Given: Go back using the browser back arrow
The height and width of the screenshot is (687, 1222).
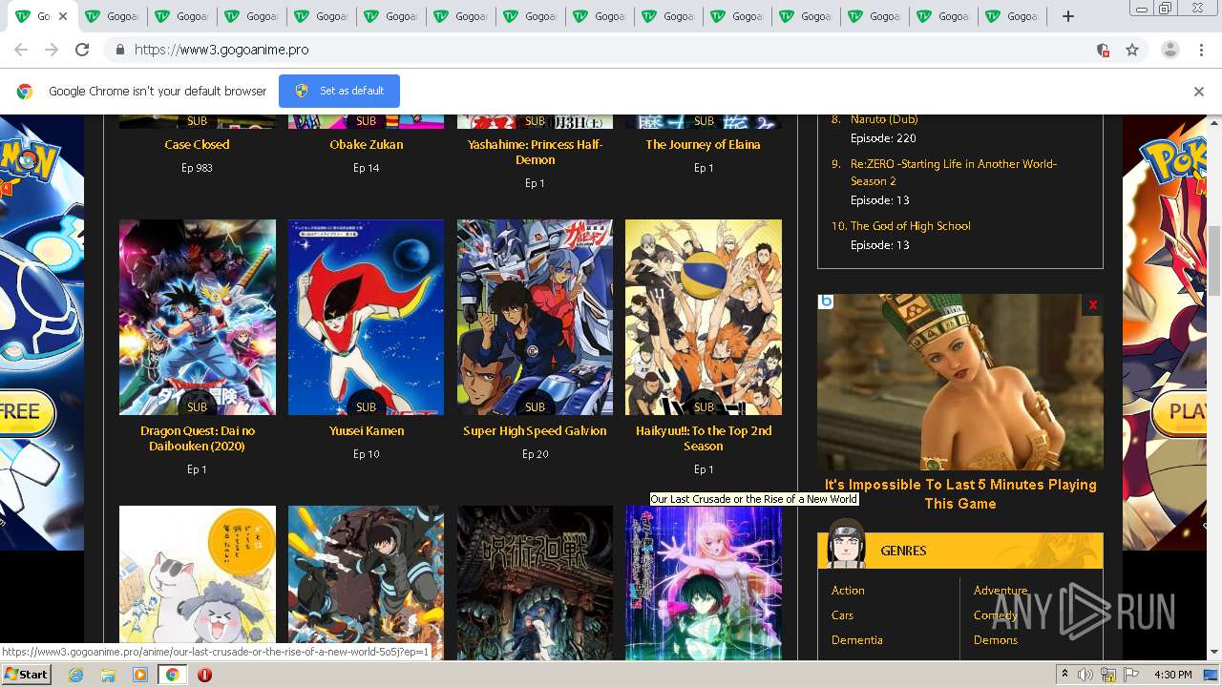Looking at the screenshot, I should [21, 50].
